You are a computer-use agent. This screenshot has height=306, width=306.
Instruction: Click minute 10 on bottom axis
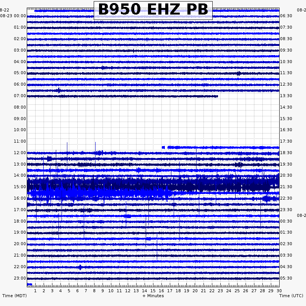tap(111, 291)
